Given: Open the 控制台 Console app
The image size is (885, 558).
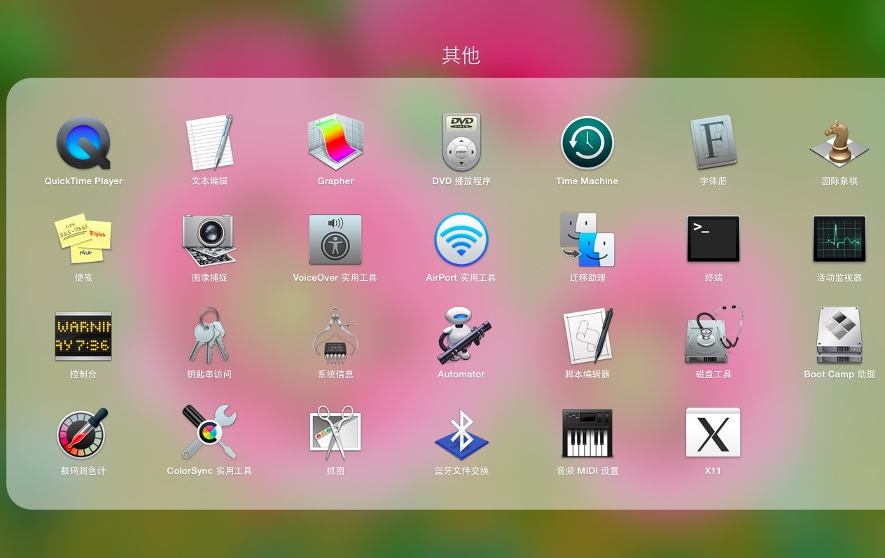Looking at the screenshot, I should [x=83, y=336].
